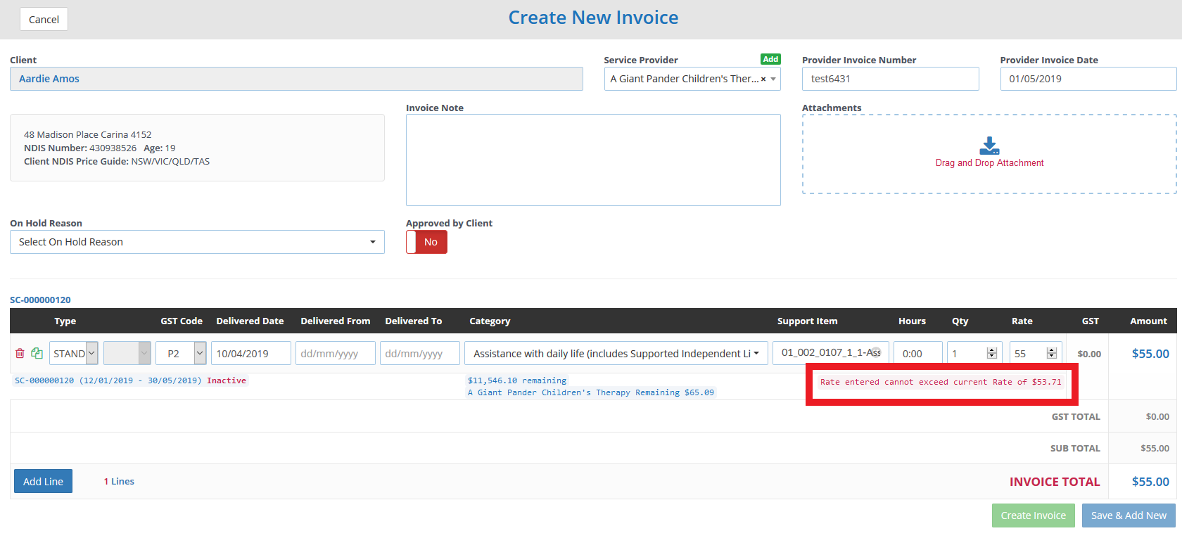This screenshot has height=538, width=1182.
Task: Open the disabled gray dropdown beside Type
Action: click(127, 353)
